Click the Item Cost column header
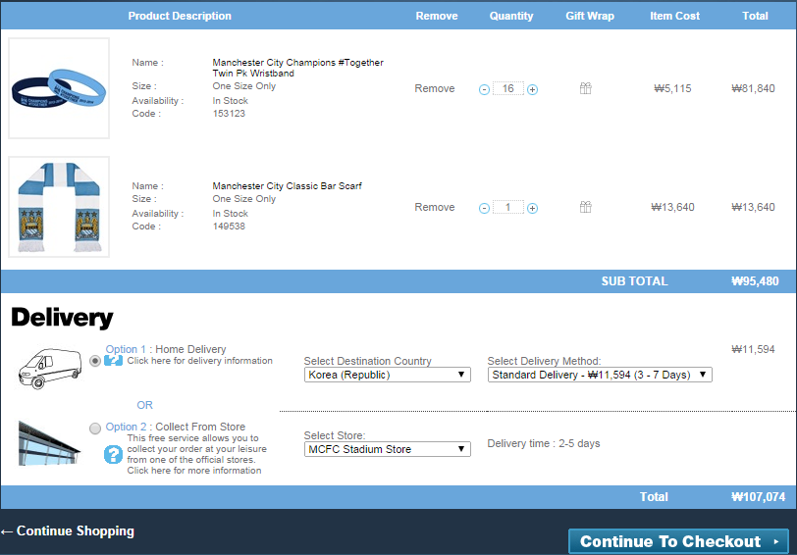This screenshot has height=555, width=797. coord(675,16)
